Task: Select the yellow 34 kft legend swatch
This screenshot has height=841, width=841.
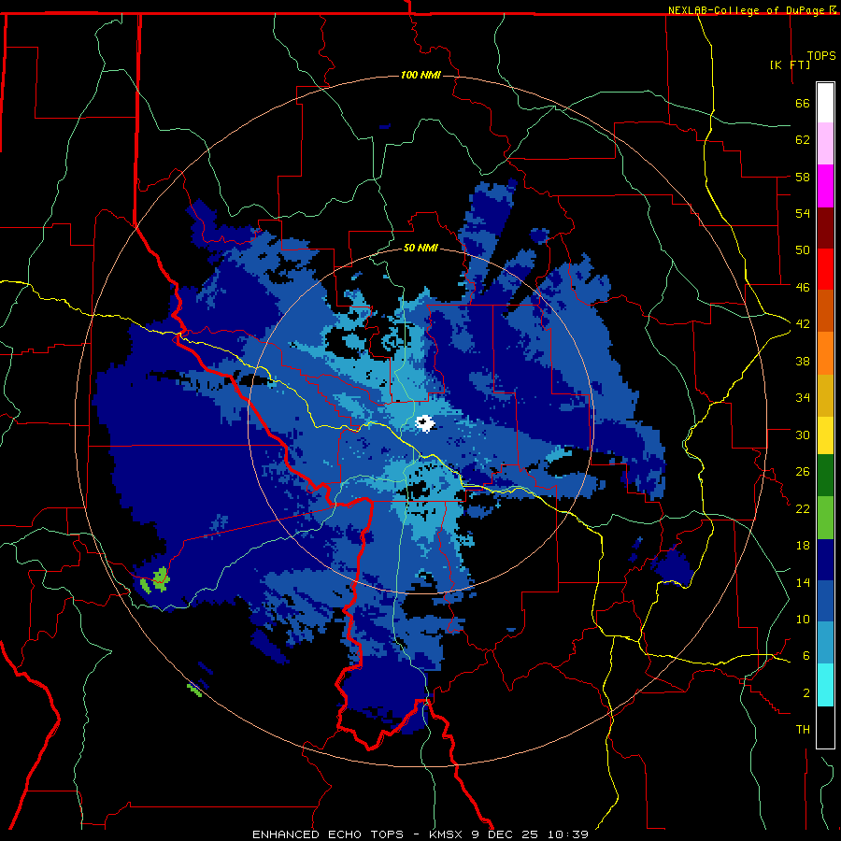Action: tap(825, 435)
